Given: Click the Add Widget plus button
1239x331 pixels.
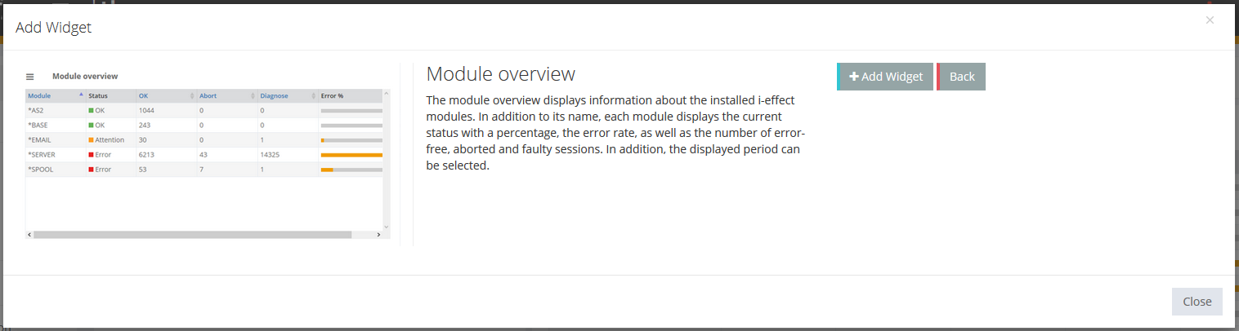Looking at the screenshot, I should point(886,77).
